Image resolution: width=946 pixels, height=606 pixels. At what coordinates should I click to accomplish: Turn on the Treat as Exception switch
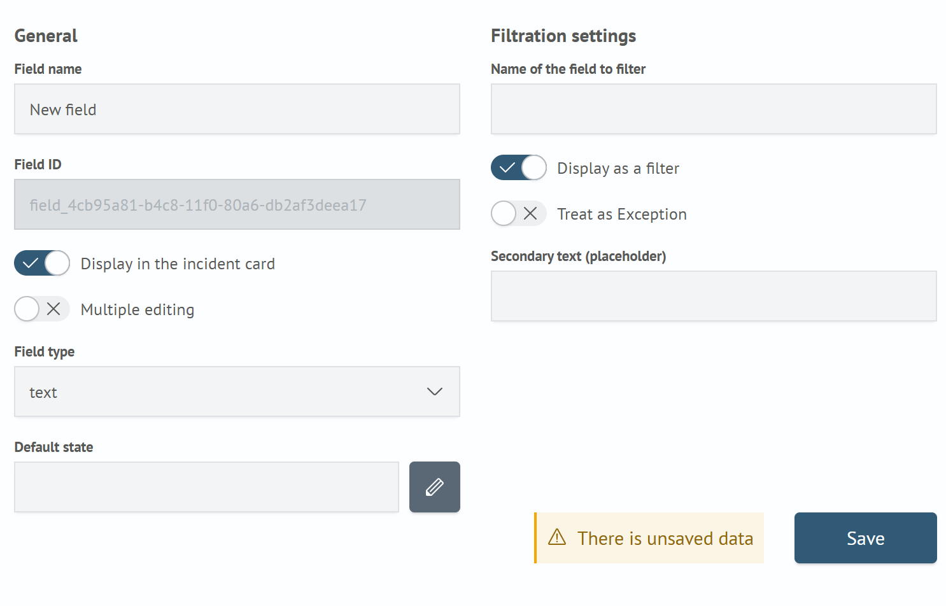(x=518, y=213)
